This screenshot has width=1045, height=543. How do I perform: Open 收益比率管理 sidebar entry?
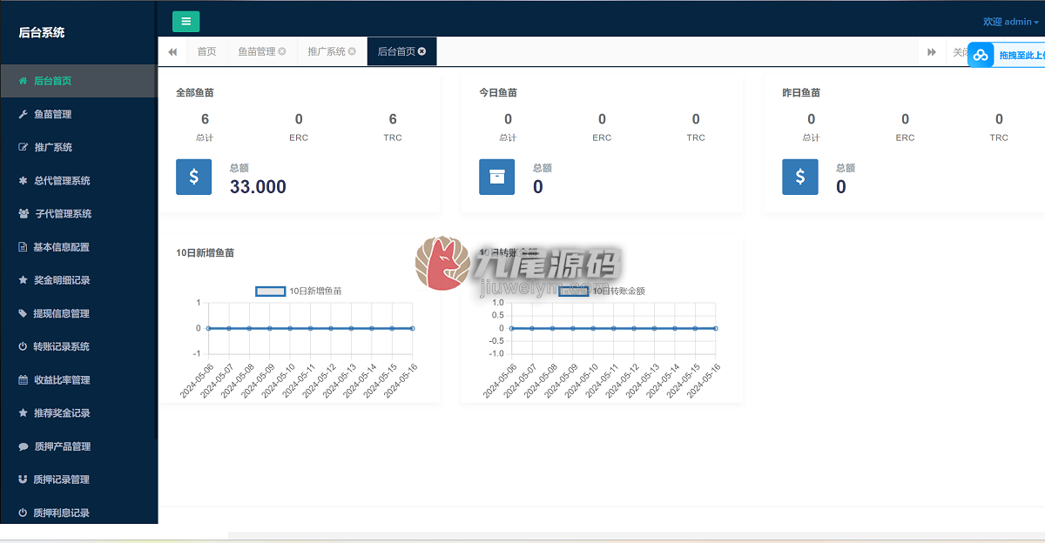[78, 379]
